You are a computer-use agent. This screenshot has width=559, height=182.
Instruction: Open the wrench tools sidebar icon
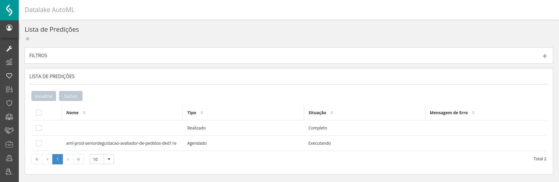click(9, 48)
